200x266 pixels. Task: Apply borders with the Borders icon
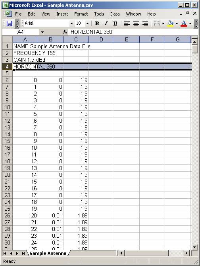157,23
